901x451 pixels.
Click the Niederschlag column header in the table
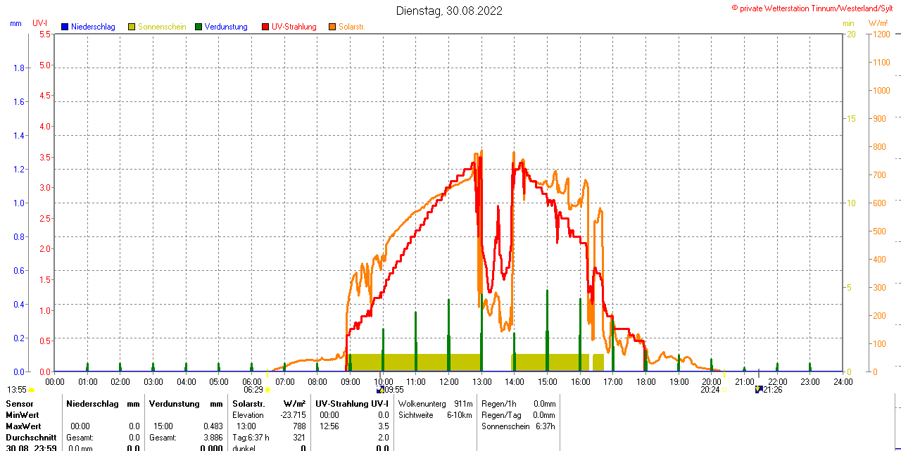coord(92,404)
